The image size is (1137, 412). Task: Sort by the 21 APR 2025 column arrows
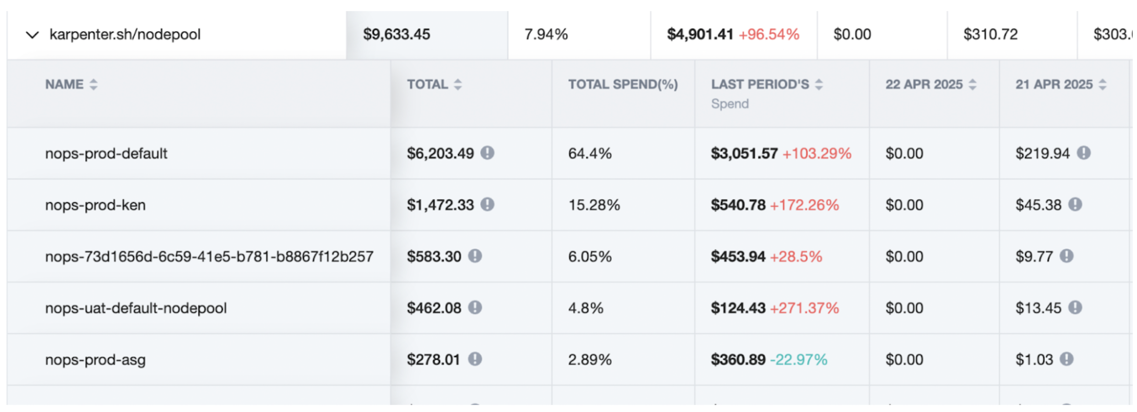point(1102,84)
